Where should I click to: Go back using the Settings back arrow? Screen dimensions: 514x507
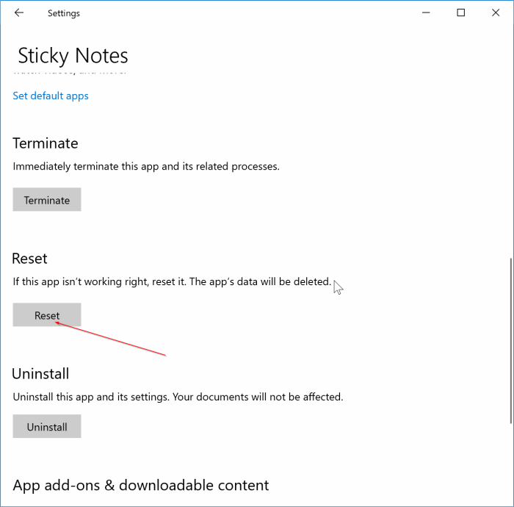tap(19, 12)
